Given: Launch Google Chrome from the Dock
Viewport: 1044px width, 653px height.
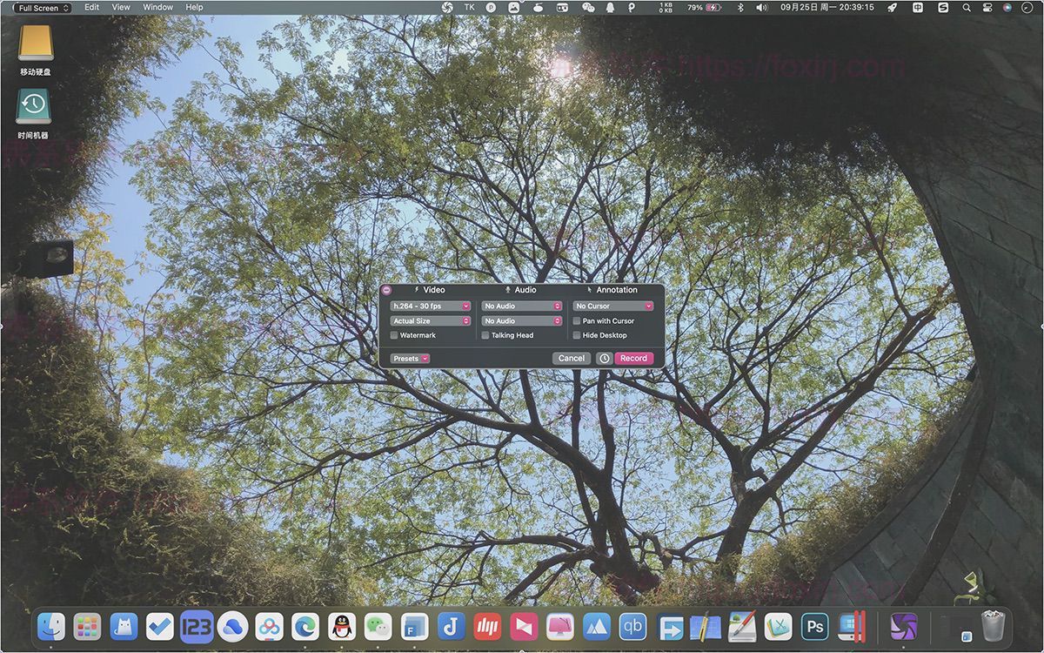Looking at the screenshot, I should tap(305, 626).
